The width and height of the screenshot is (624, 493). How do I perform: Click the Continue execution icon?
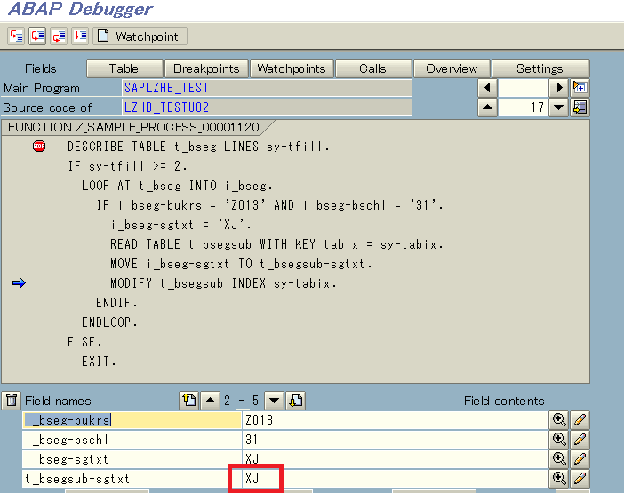(80, 36)
